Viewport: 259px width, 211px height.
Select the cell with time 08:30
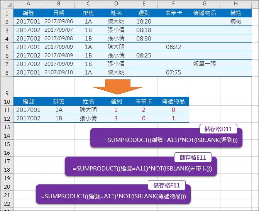pos(144,39)
